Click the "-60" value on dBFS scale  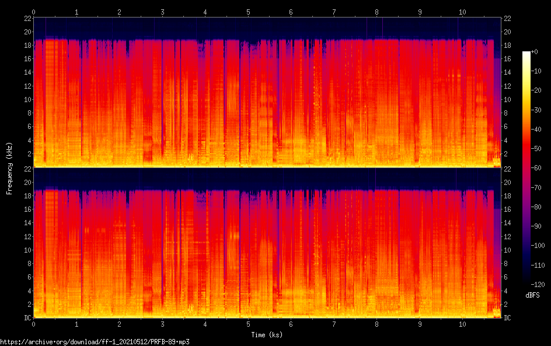tap(536, 168)
